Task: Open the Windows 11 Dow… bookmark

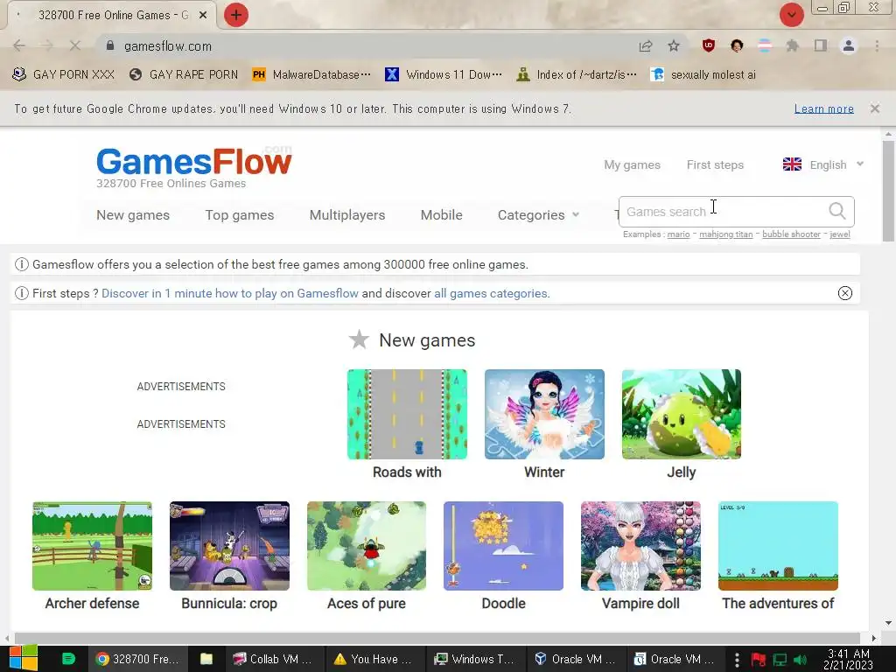Action: (444, 74)
